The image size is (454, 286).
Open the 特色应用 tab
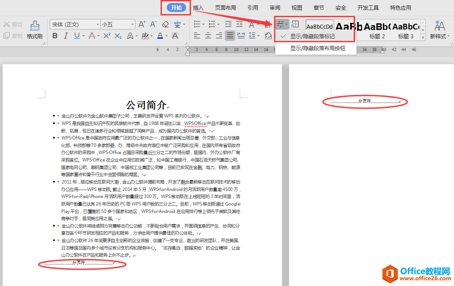pos(401,8)
